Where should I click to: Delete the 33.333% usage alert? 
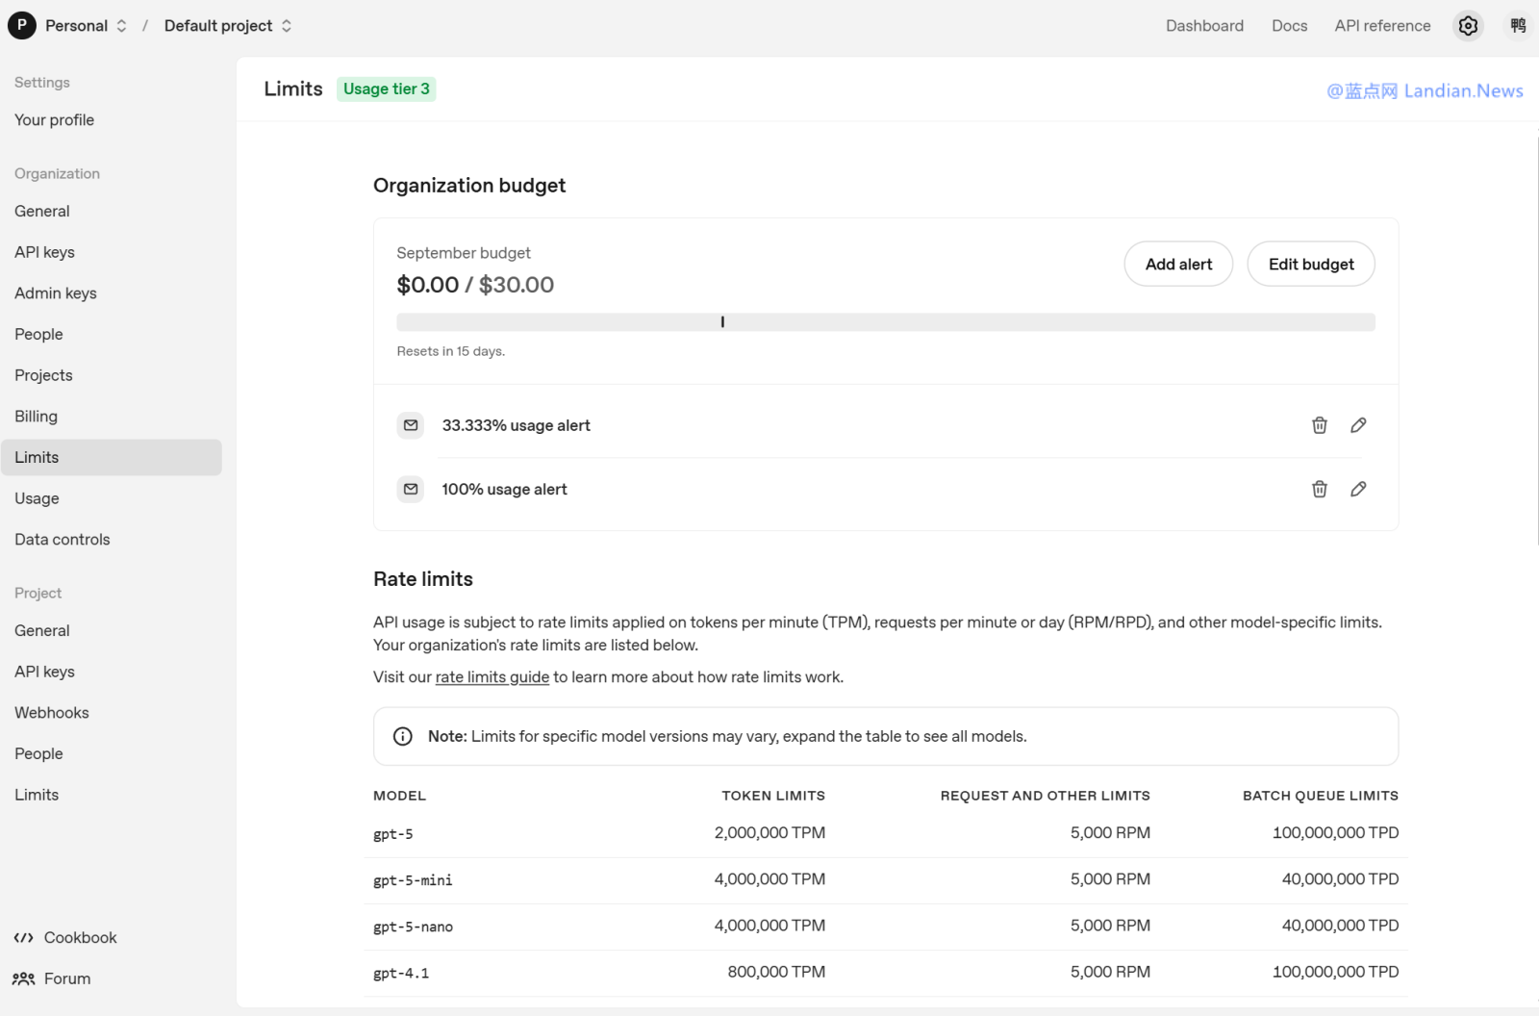pos(1319,425)
